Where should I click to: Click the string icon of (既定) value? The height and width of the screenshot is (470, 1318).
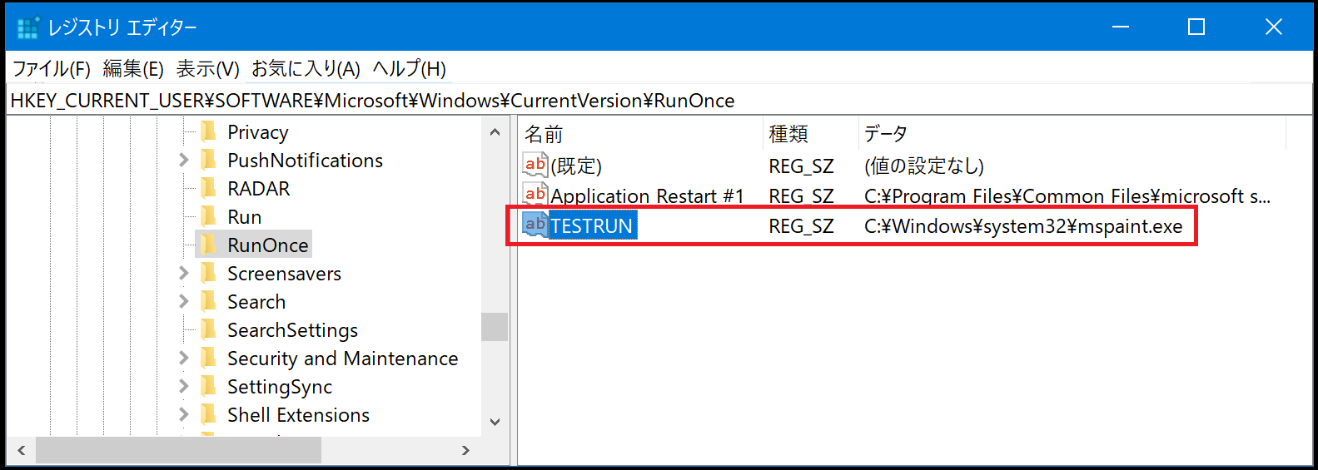tap(535, 165)
